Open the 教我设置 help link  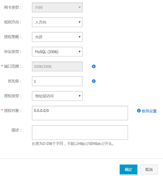coord(149,111)
